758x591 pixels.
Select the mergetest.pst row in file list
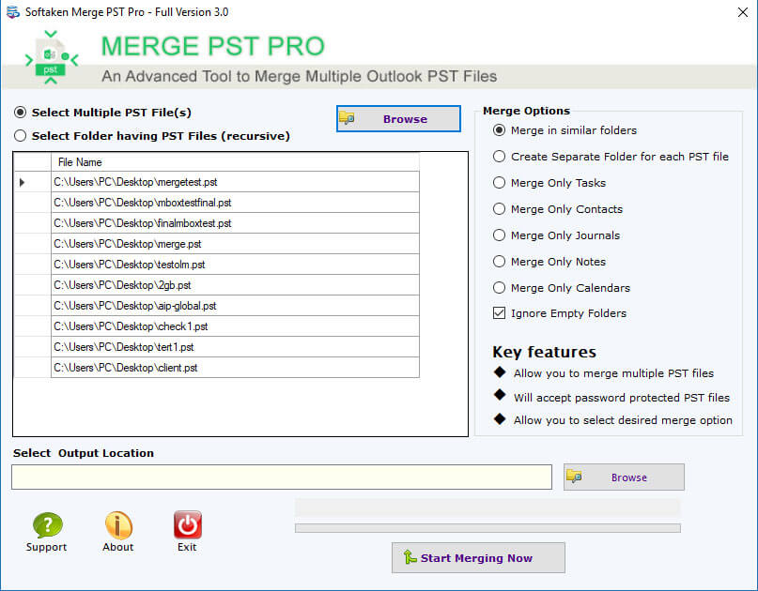tap(235, 182)
